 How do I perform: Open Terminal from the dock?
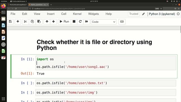3,12
